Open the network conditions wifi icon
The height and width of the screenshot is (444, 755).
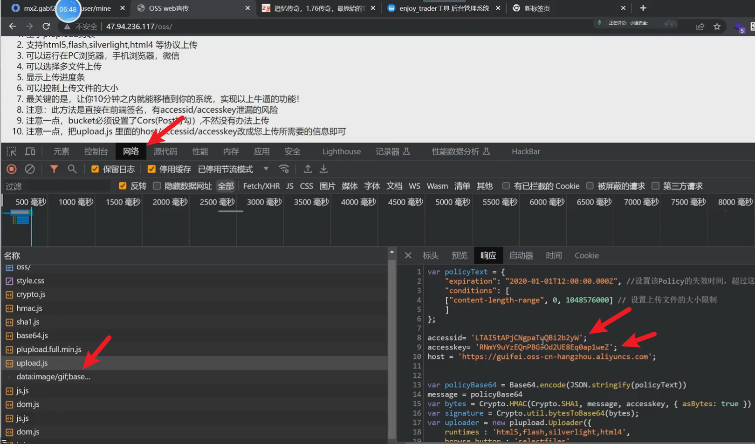click(284, 169)
